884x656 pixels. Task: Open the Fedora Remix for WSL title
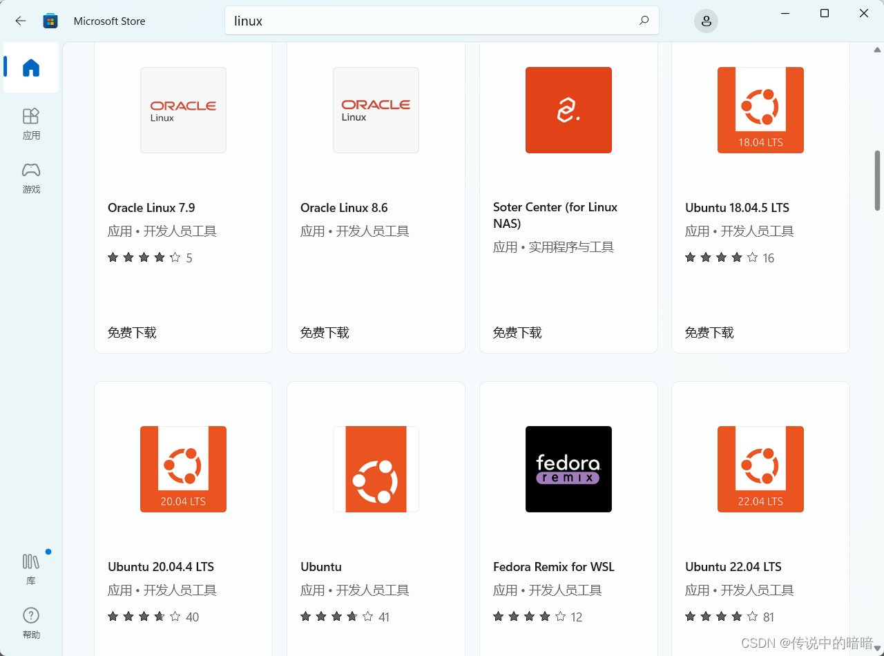(x=554, y=567)
